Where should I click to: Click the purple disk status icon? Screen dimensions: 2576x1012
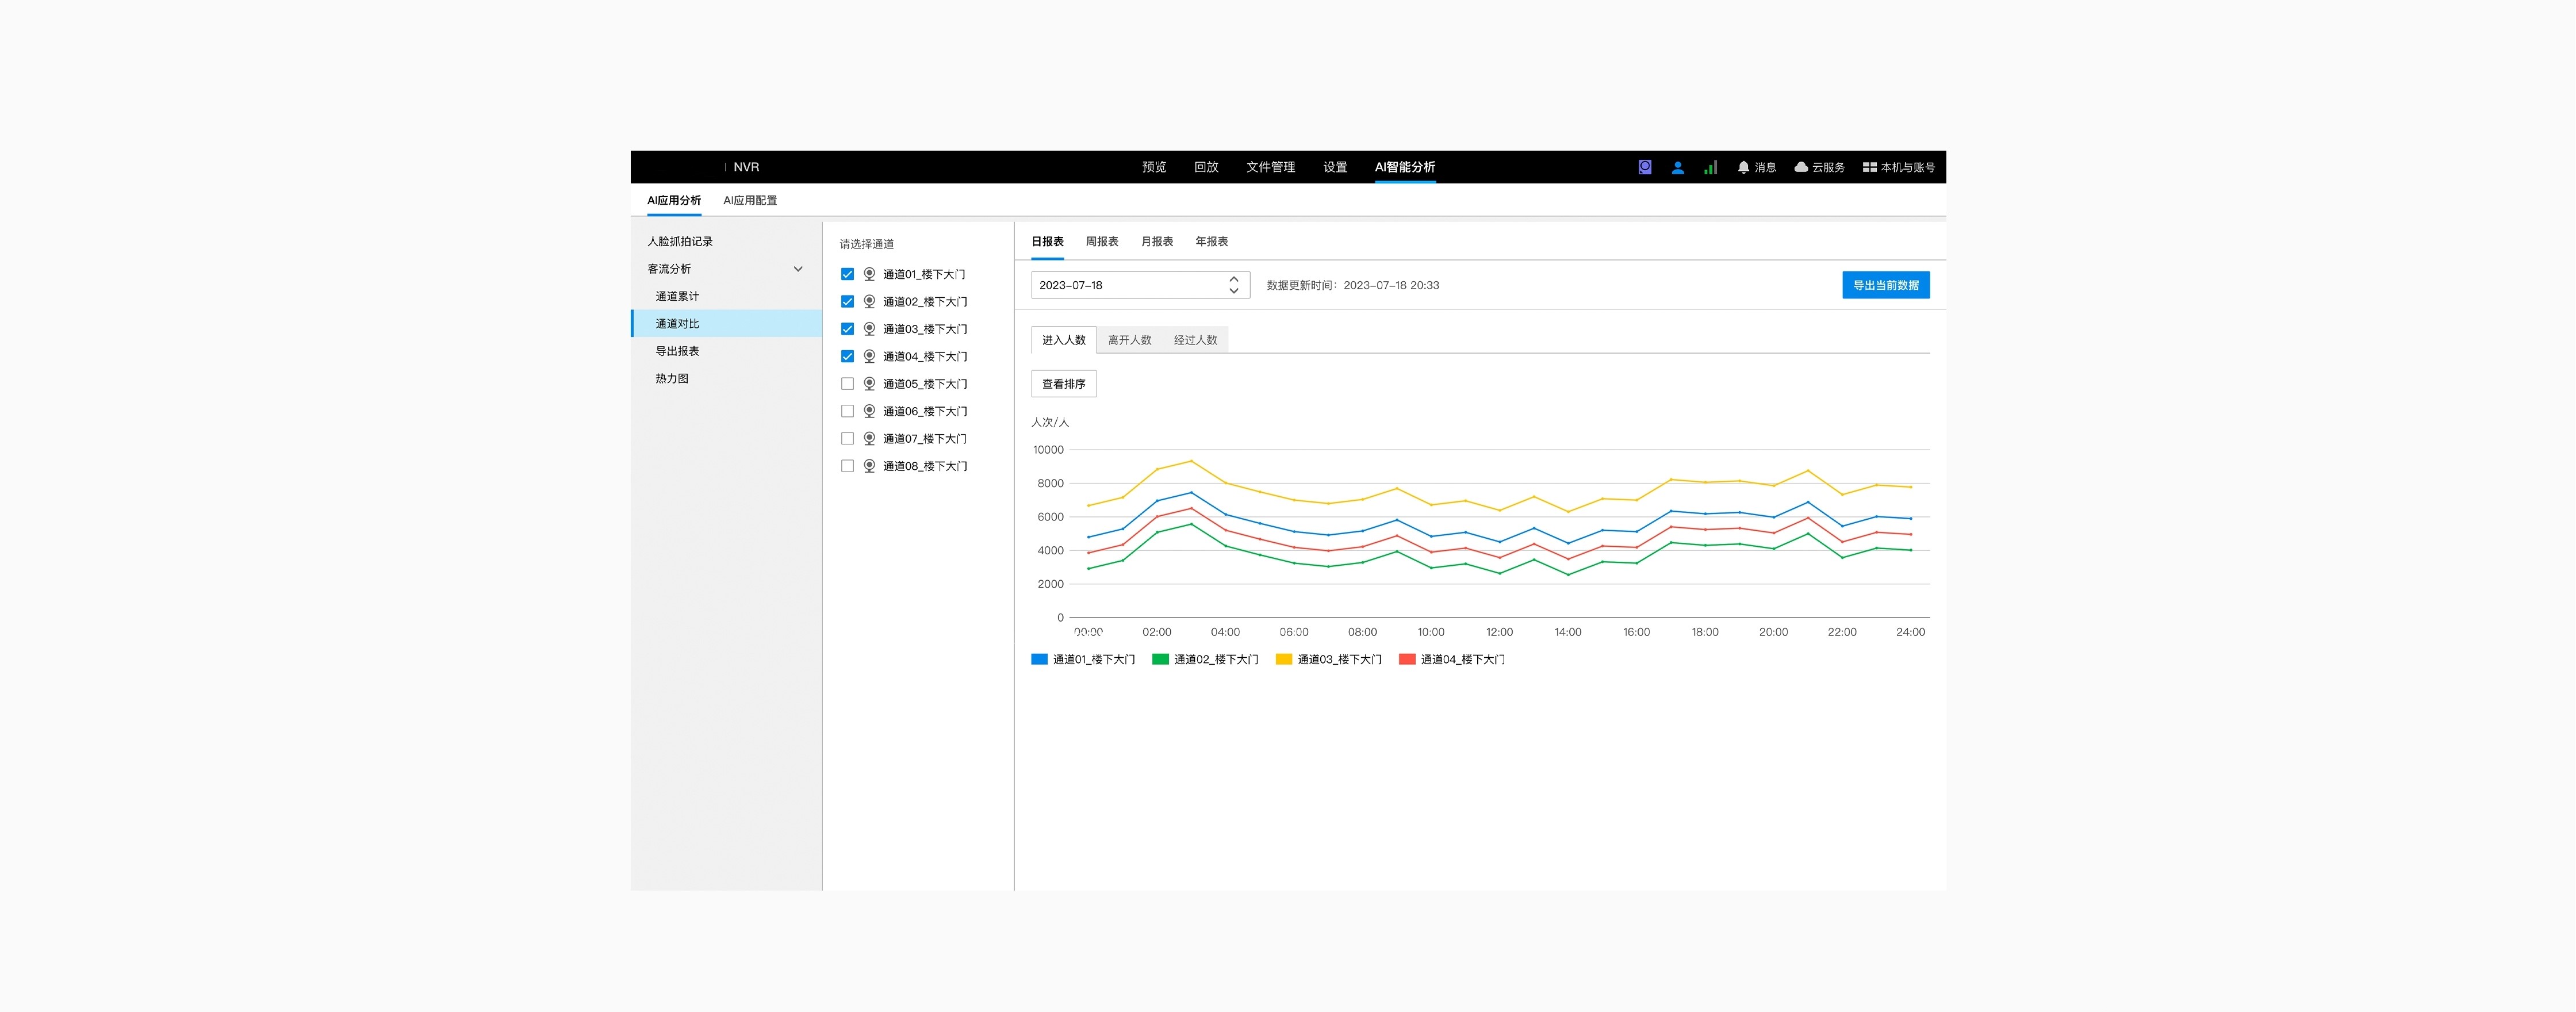pos(1644,167)
